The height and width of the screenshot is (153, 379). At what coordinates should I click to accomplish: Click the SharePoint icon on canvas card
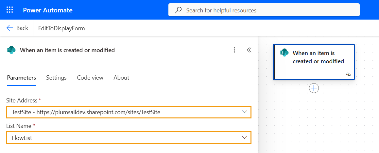pos(284,53)
